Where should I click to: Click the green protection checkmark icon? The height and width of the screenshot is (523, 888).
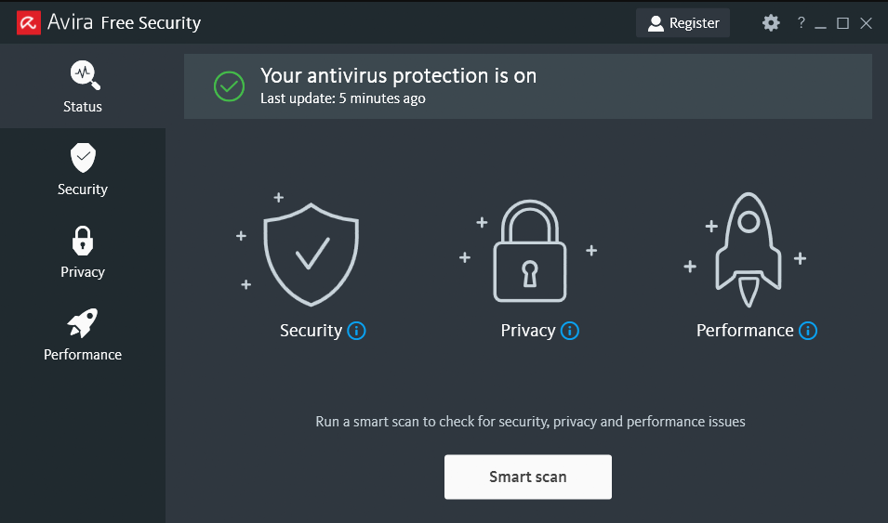230,86
